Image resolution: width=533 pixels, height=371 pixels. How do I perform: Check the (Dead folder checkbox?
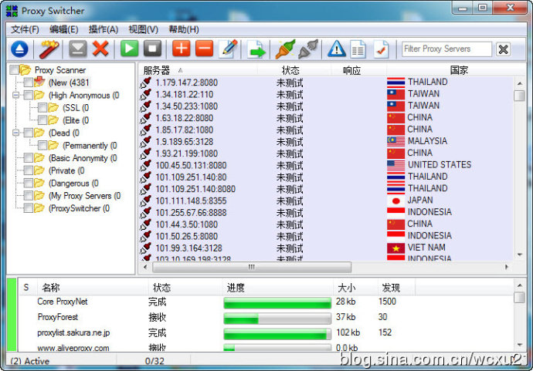click(29, 133)
